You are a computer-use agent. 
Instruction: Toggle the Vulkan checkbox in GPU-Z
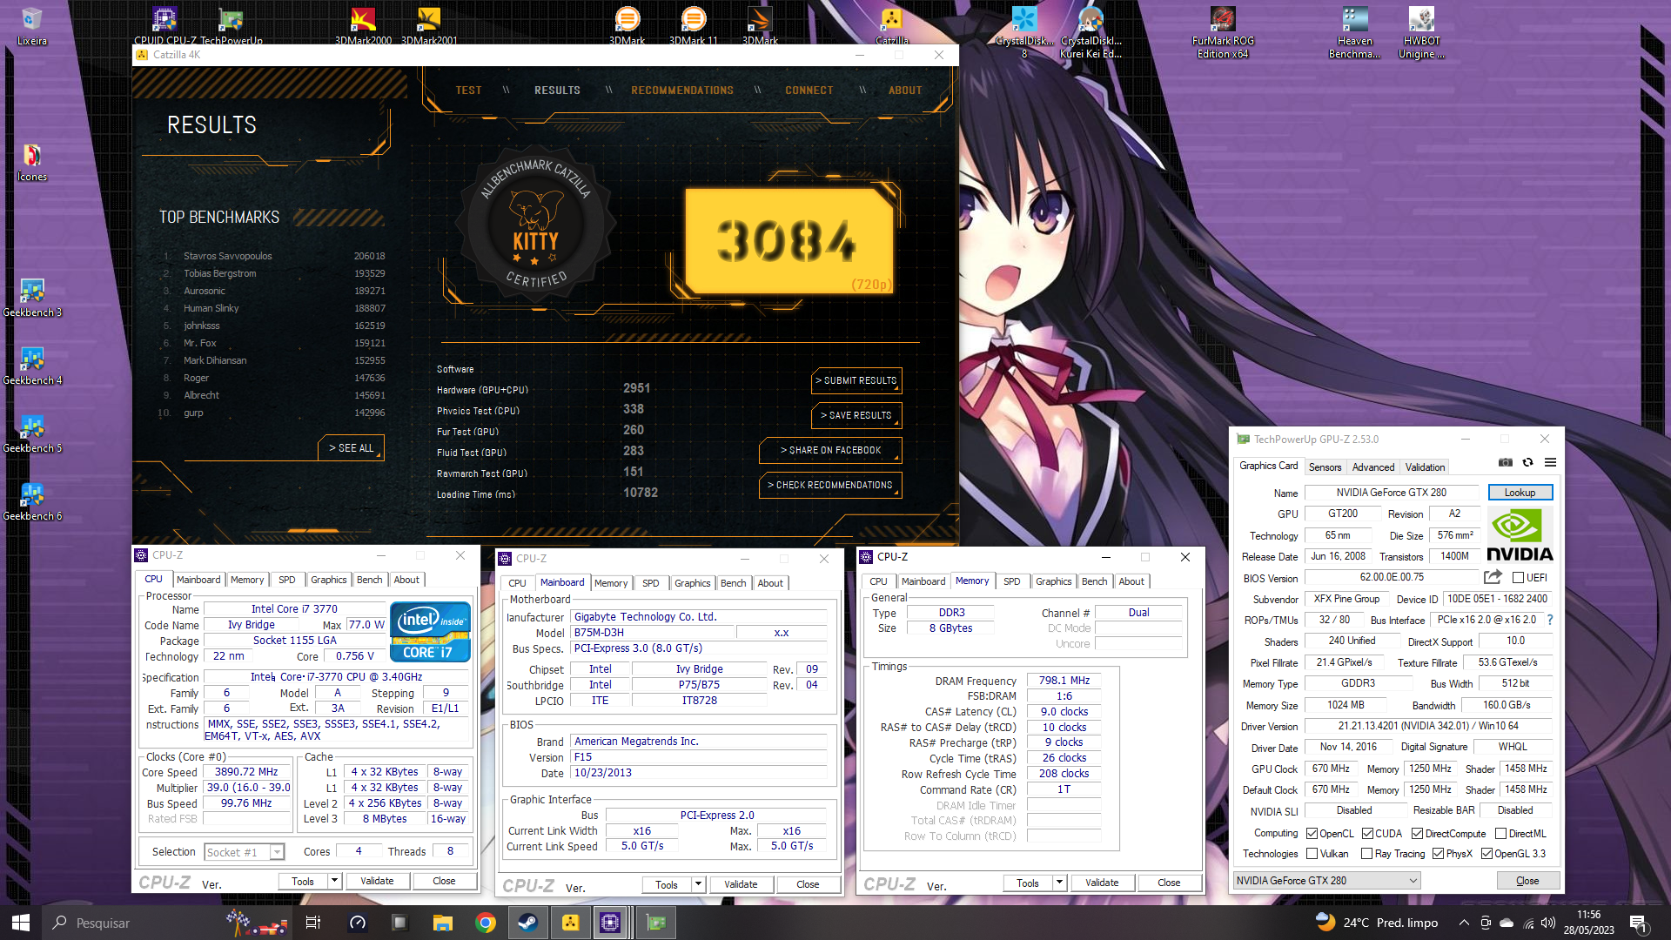[x=1312, y=854]
